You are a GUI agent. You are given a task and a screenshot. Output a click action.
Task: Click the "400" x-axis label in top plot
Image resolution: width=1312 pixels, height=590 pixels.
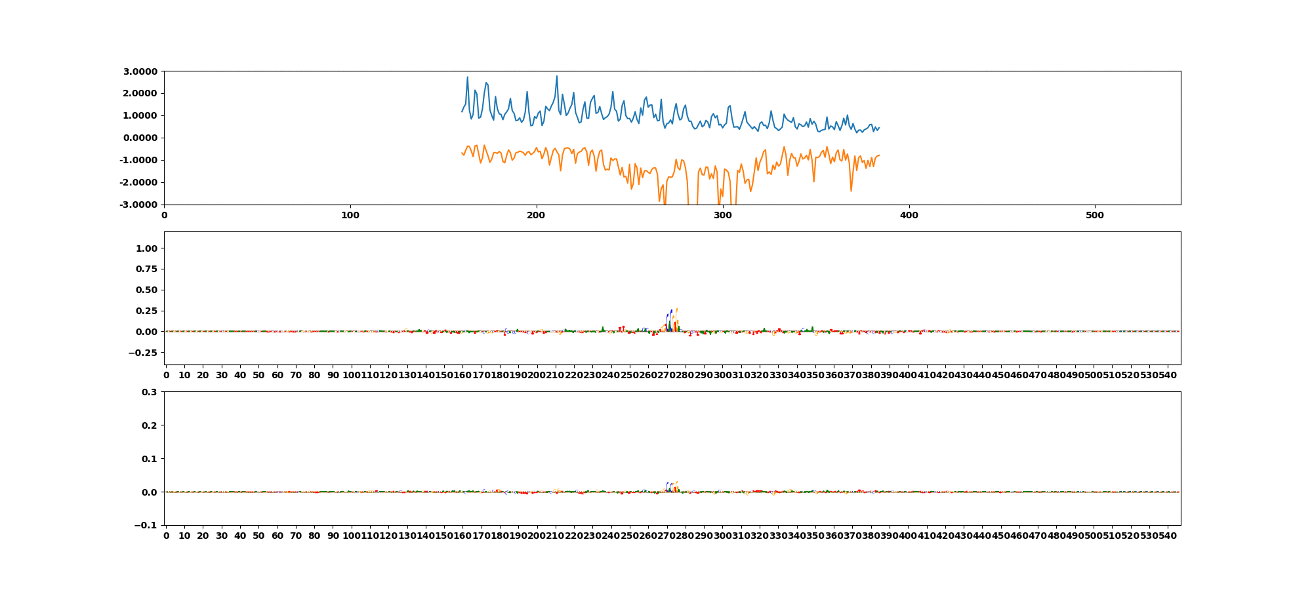909,215
